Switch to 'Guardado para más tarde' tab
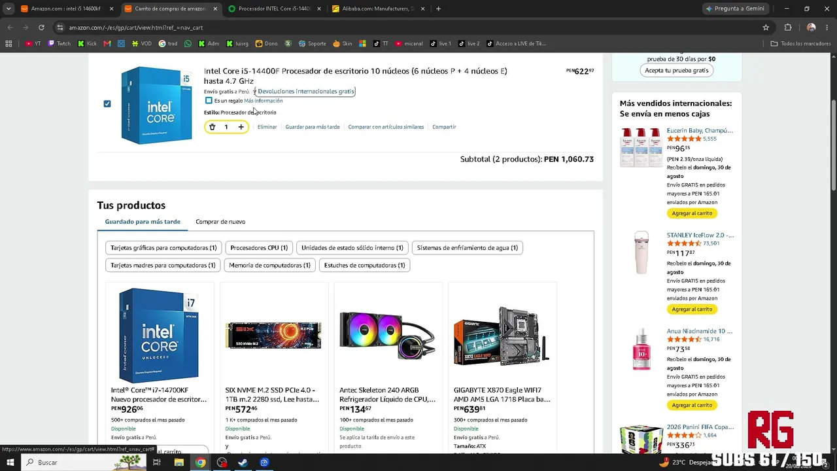 click(143, 222)
